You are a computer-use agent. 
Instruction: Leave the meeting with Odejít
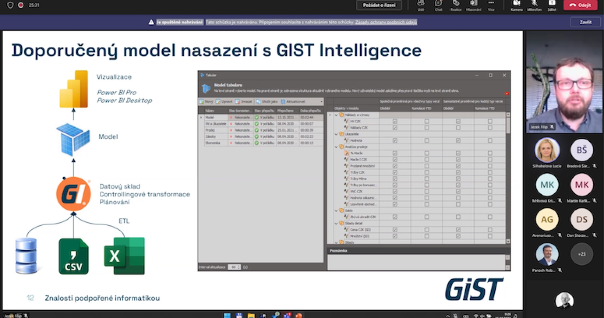coord(580,5)
